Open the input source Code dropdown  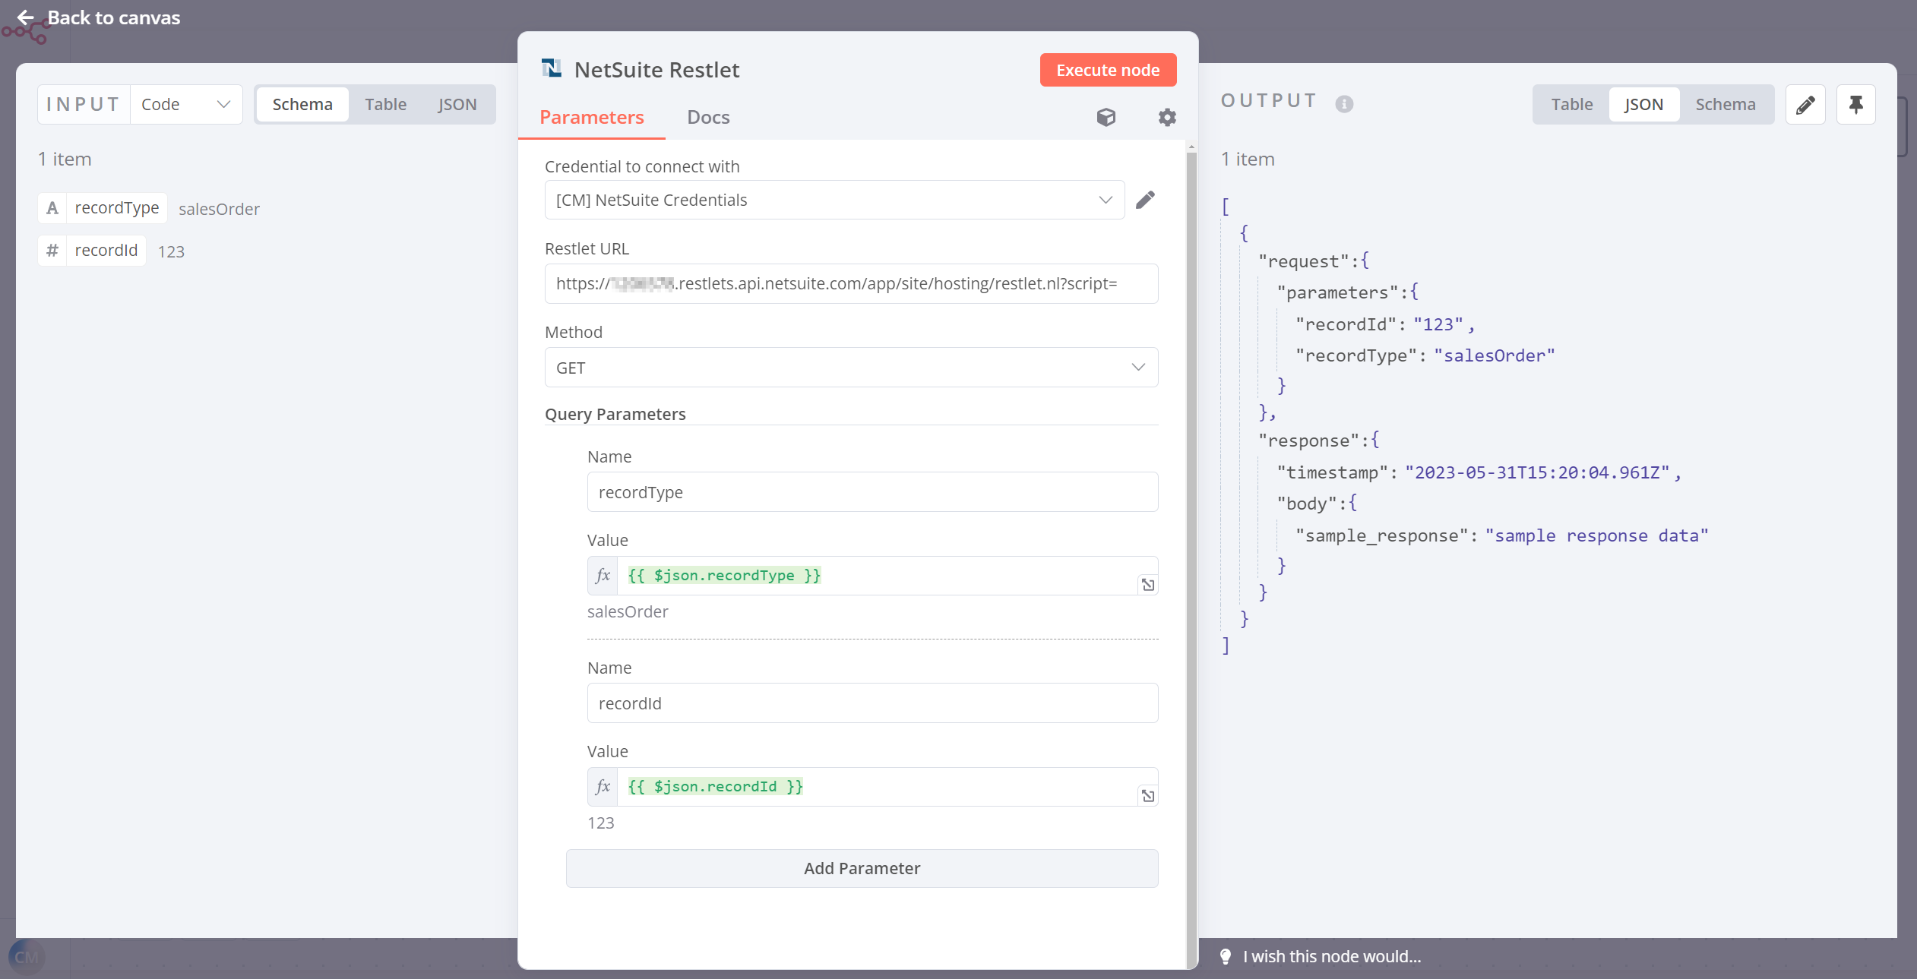pos(186,104)
